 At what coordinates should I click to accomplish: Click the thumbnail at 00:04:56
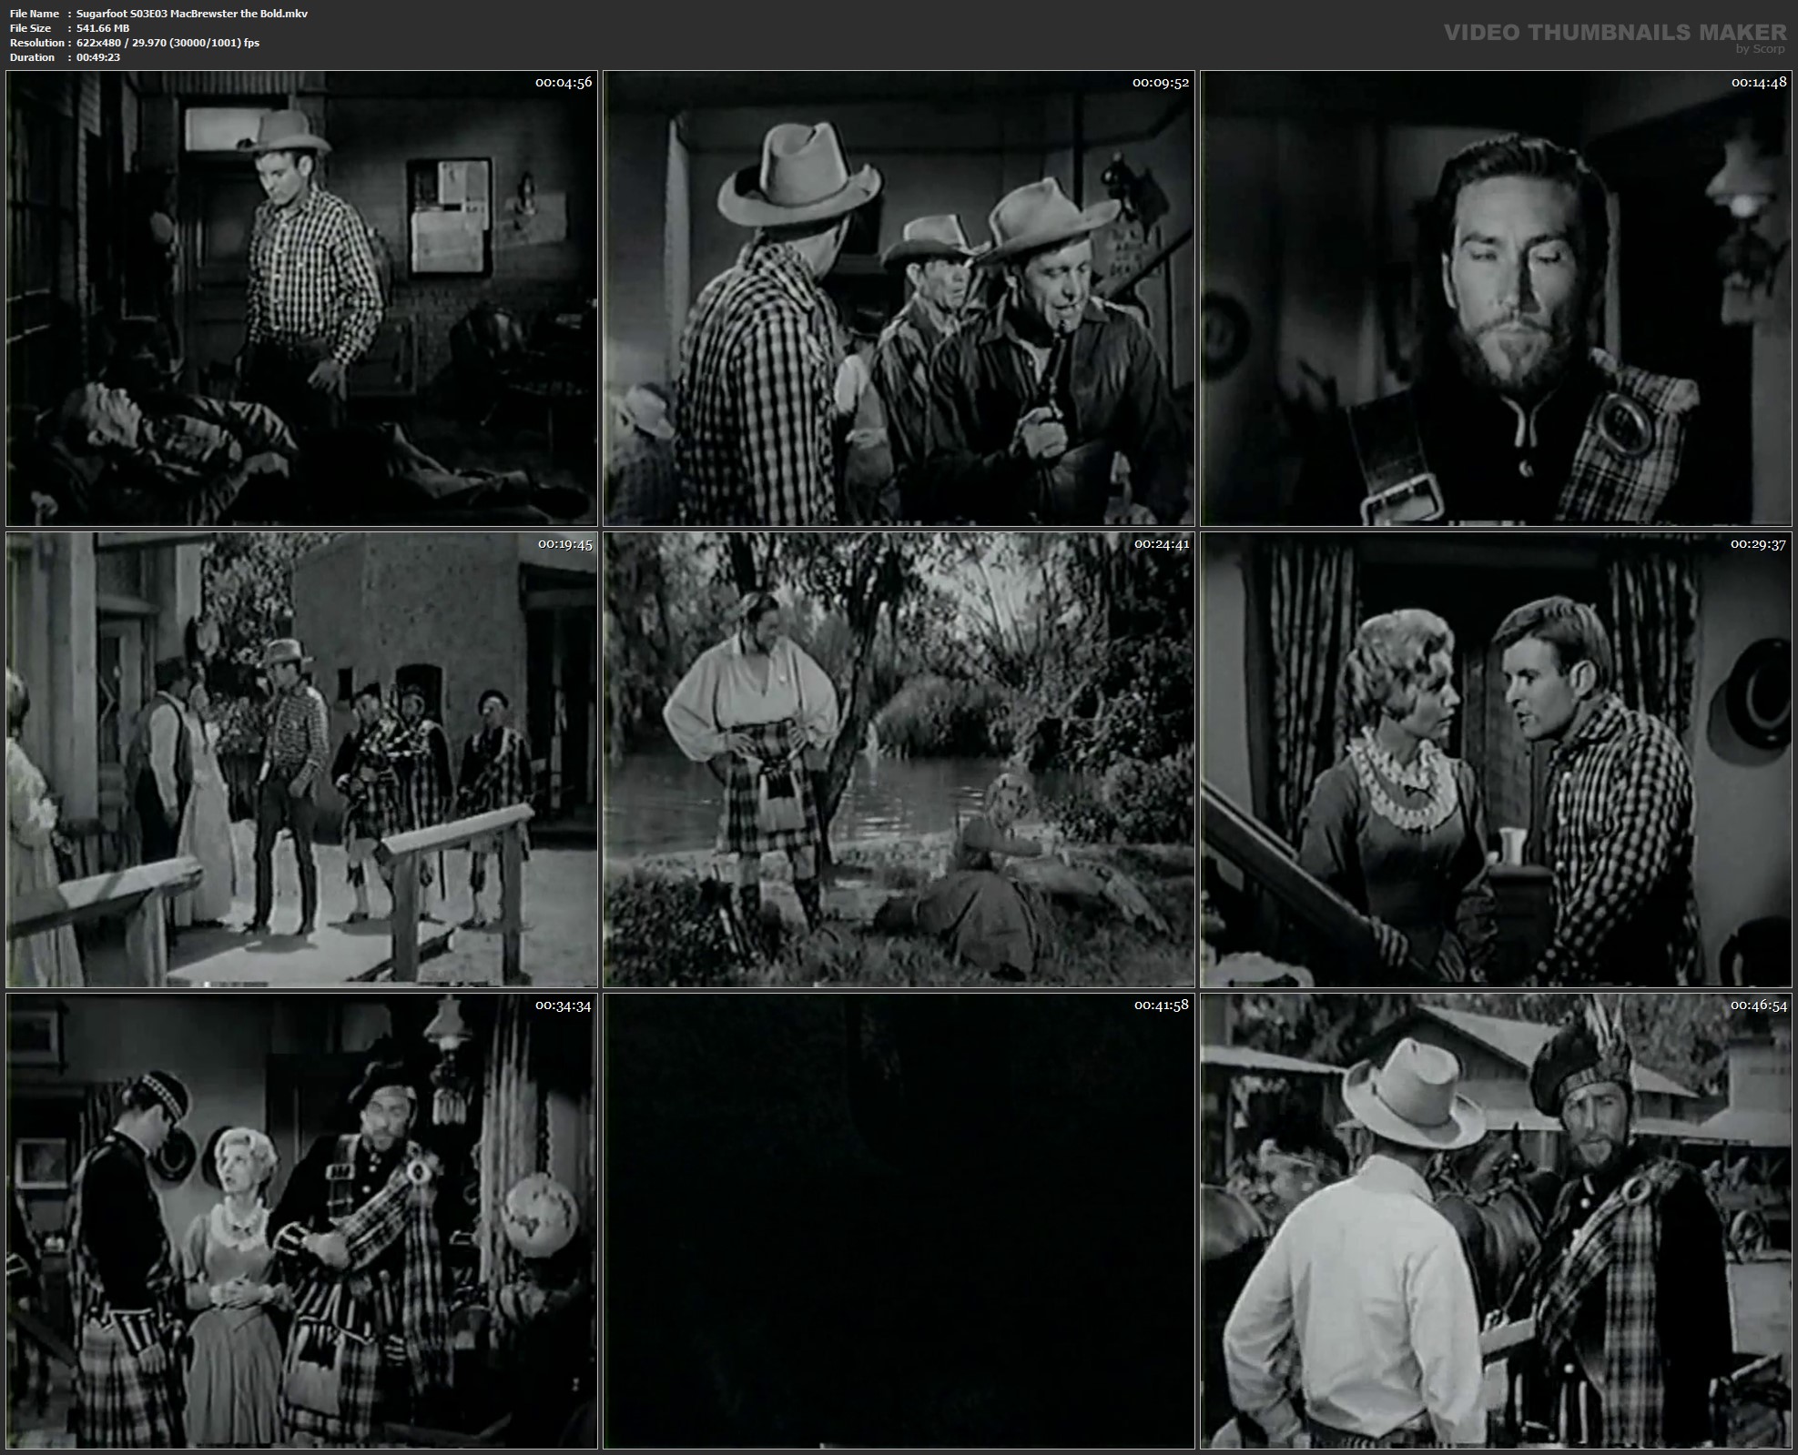tap(301, 298)
